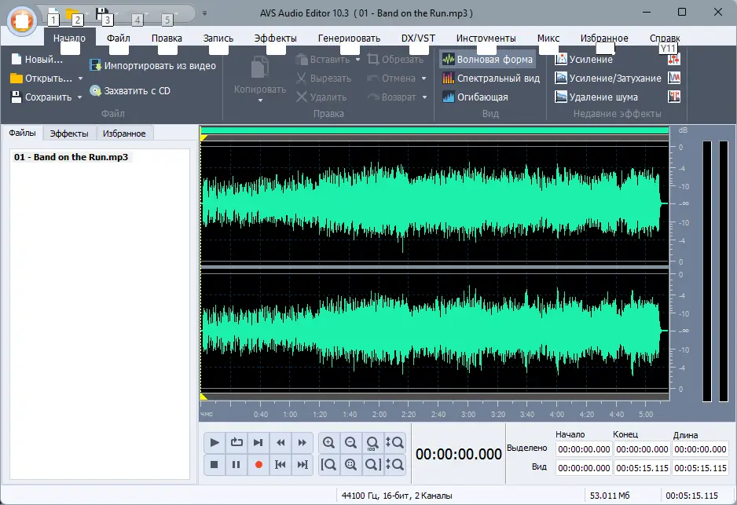Switch to the Избранное side panel tab
Viewport: 737px width, 505px height.
click(124, 134)
